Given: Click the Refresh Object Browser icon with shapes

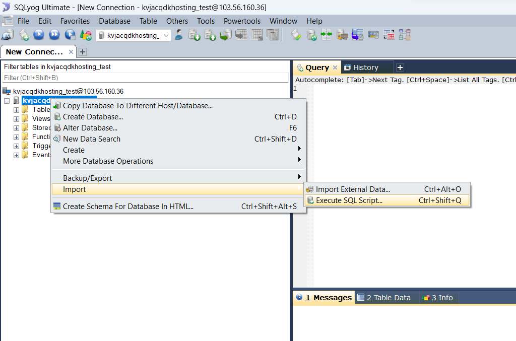Looking at the screenshot, I should pos(86,35).
